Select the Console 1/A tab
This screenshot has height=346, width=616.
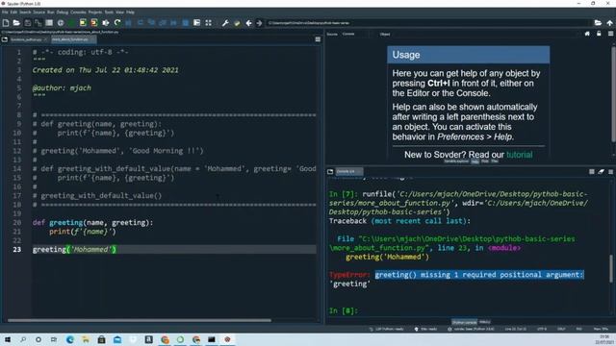[348, 172]
